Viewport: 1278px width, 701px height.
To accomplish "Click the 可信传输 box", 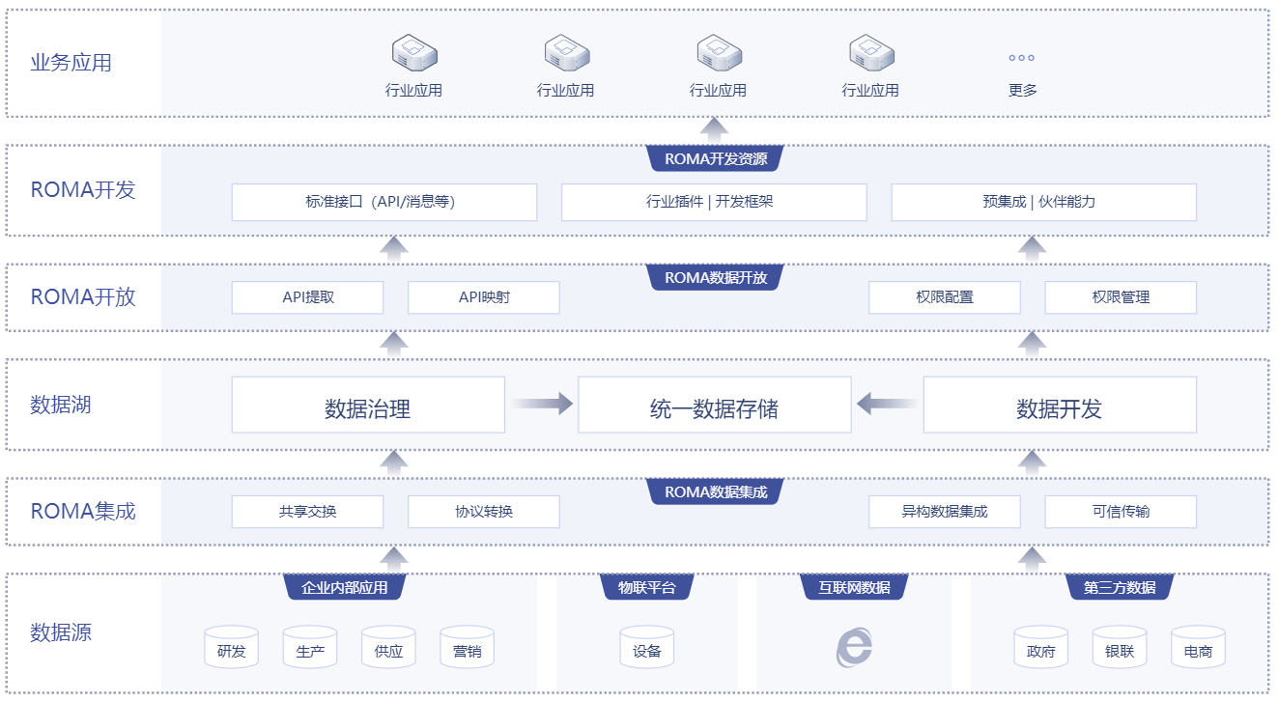I will (x=1121, y=512).
